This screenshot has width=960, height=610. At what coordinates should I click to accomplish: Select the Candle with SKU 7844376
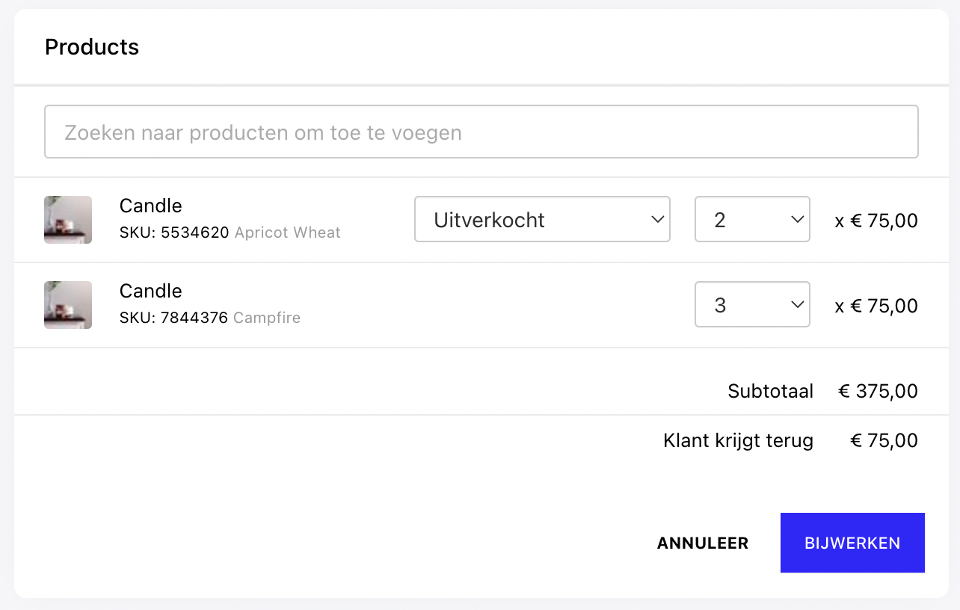point(150,291)
